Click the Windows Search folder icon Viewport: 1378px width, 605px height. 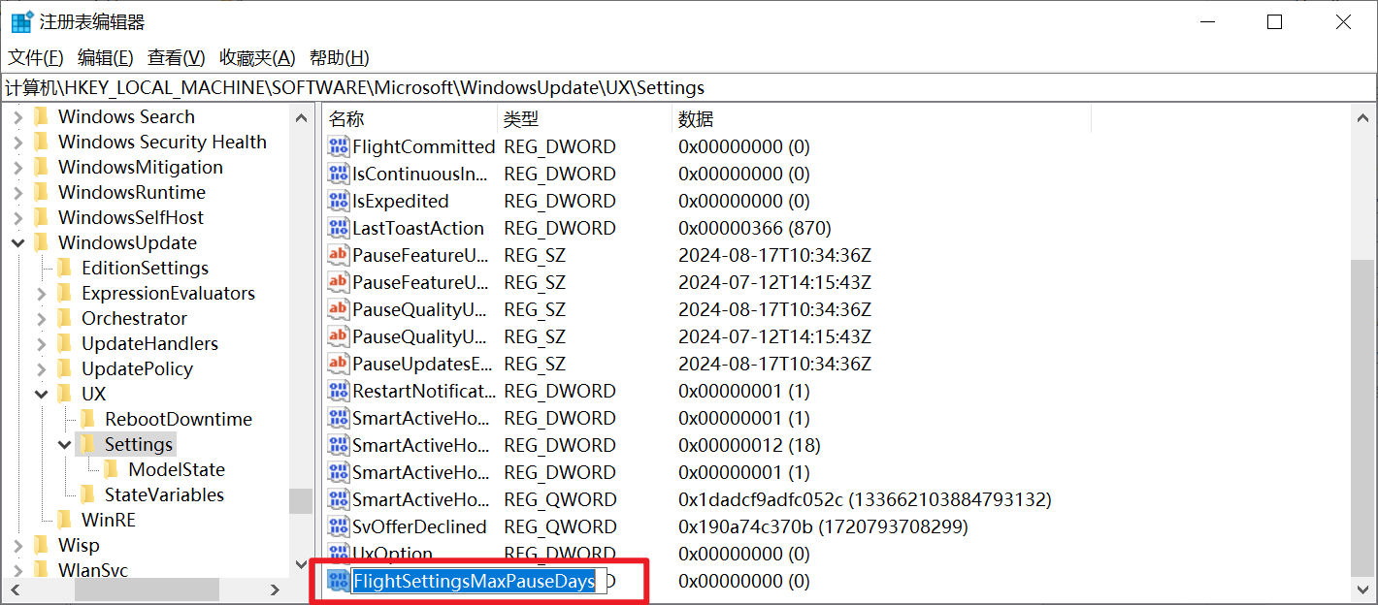coord(41,116)
